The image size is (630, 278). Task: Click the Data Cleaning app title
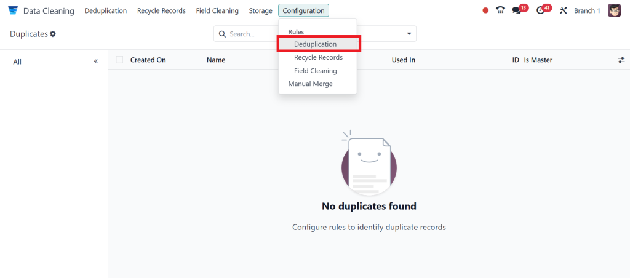[x=49, y=11]
